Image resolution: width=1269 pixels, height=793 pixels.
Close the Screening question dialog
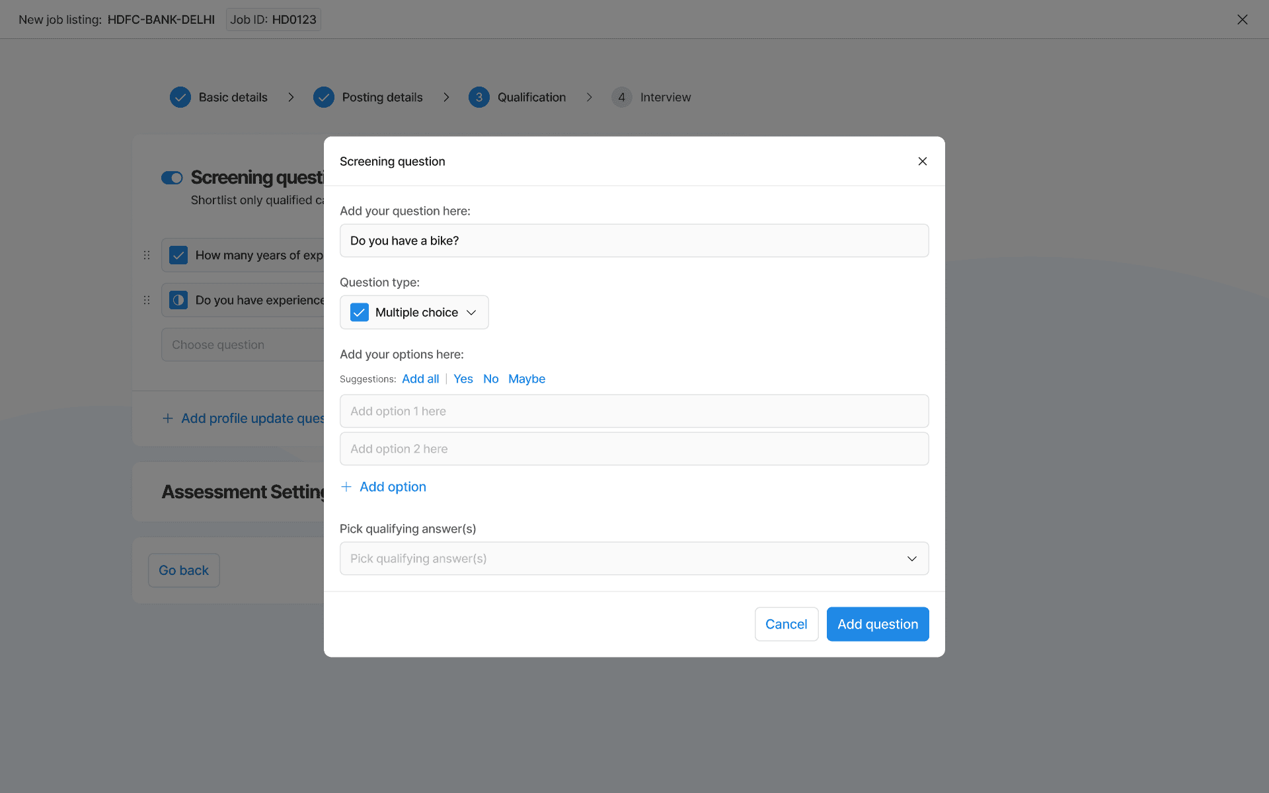tap(922, 161)
